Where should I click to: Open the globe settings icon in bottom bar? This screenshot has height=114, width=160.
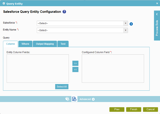pos(67,99)
